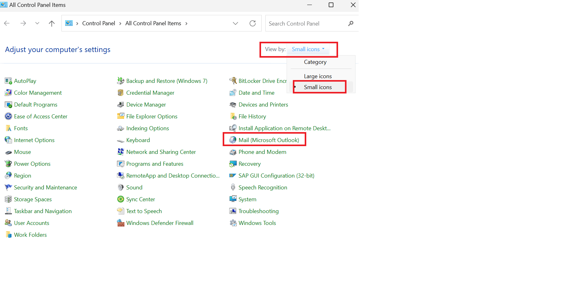Launch Windows Defender Firewall
This screenshot has height=281, width=562.
160,223
